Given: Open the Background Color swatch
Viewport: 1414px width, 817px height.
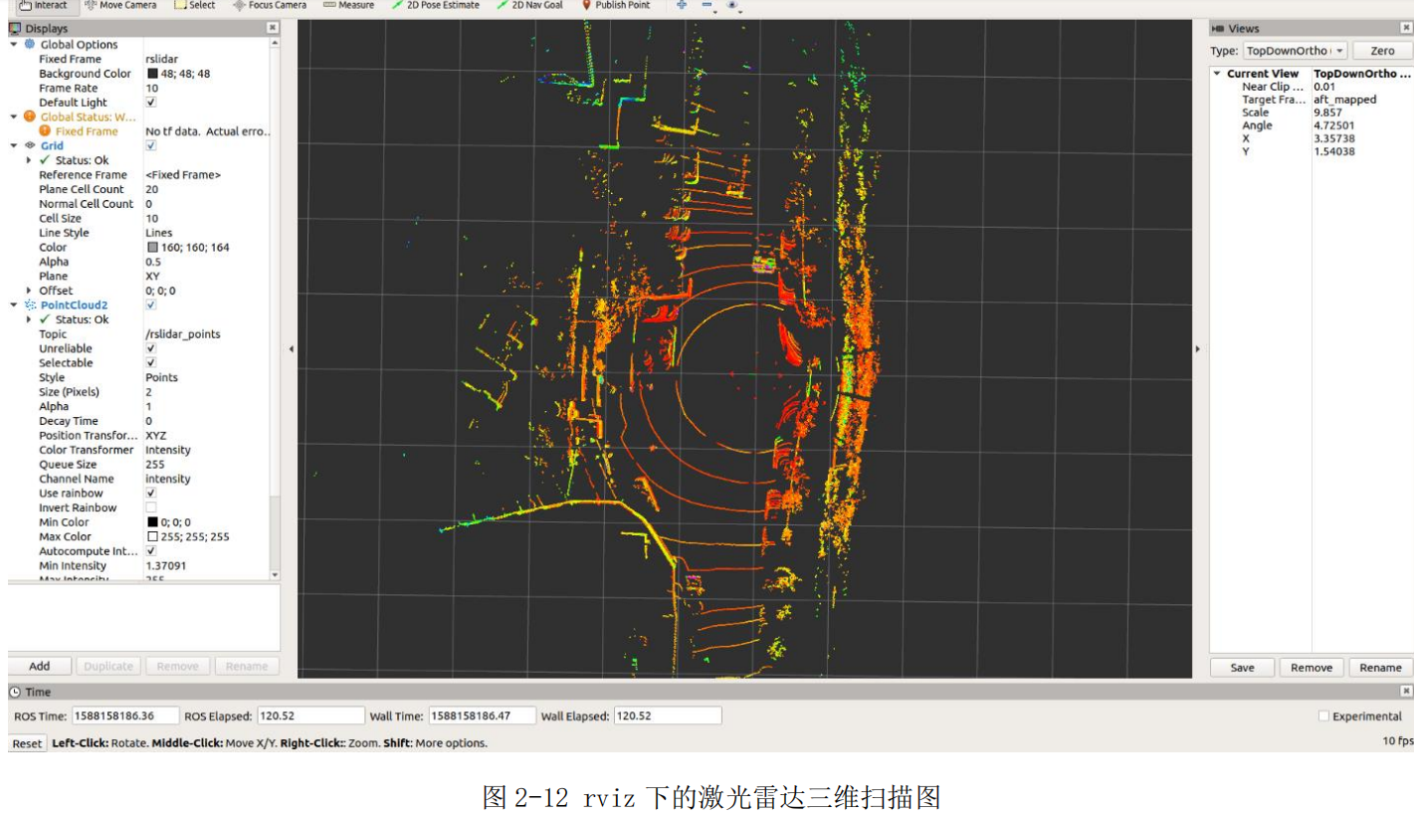Looking at the screenshot, I should (152, 74).
